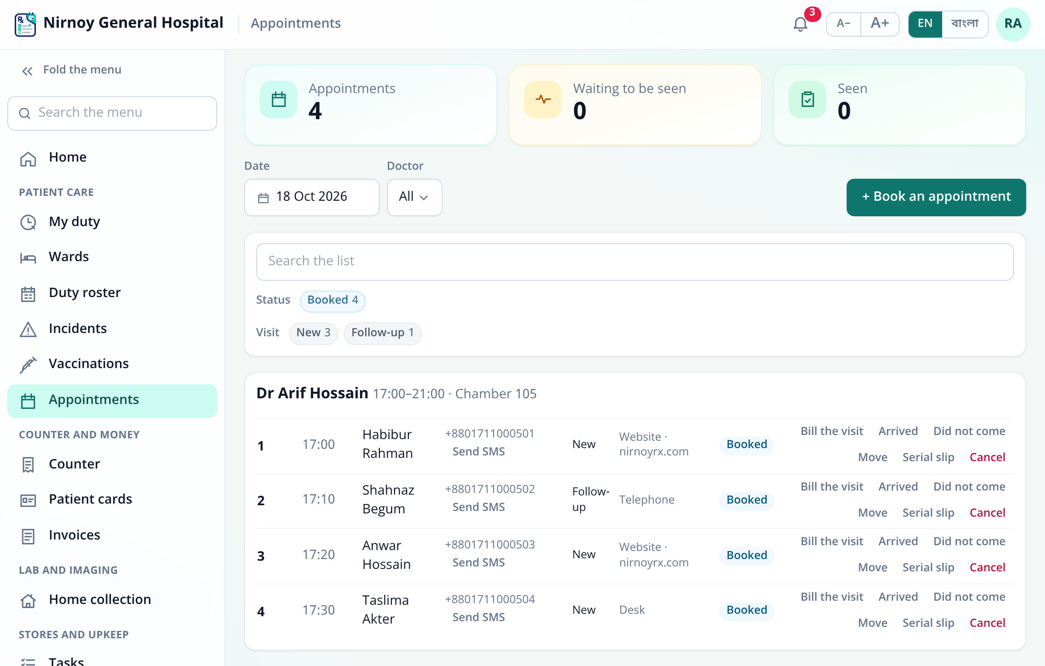Cancel Taslima Akter's appointment
The width and height of the screenshot is (1045, 666).
(987, 623)
